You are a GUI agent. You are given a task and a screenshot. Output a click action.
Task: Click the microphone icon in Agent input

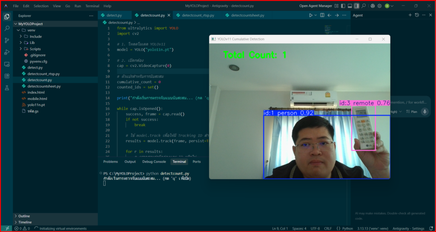click(424, 112)
